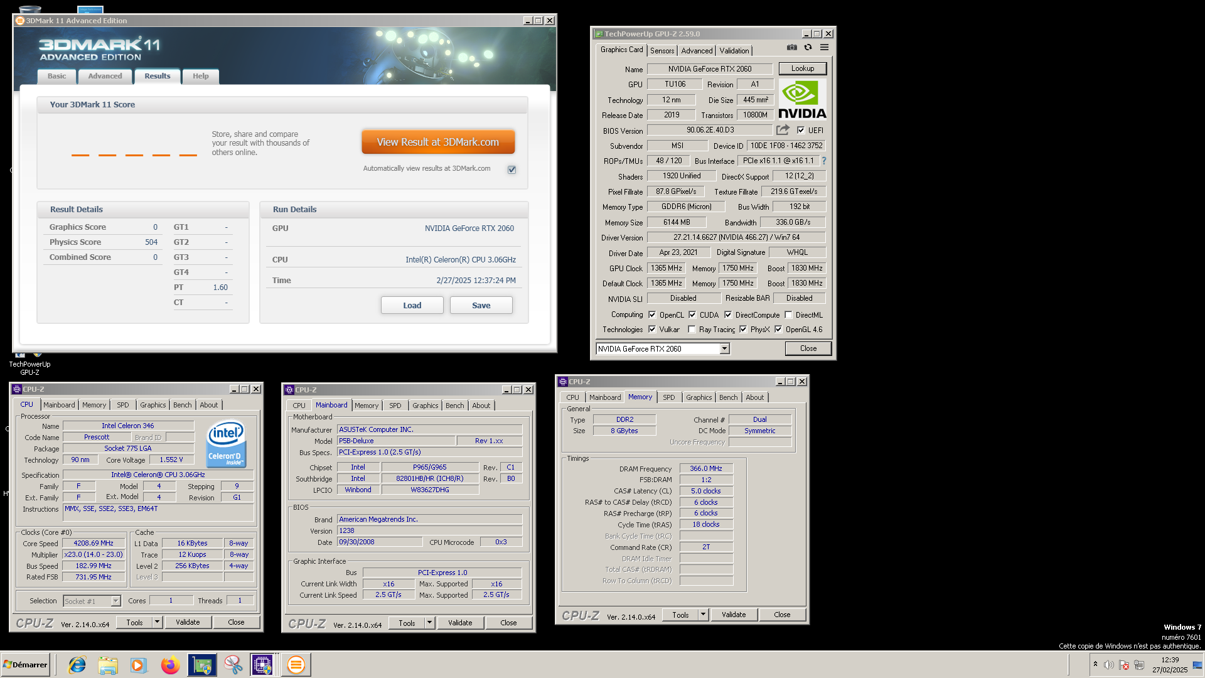This screenshot has height=678, width=1205.
Task: Switch to the Advanced tab in 3DMark 11
Action: 105,76
